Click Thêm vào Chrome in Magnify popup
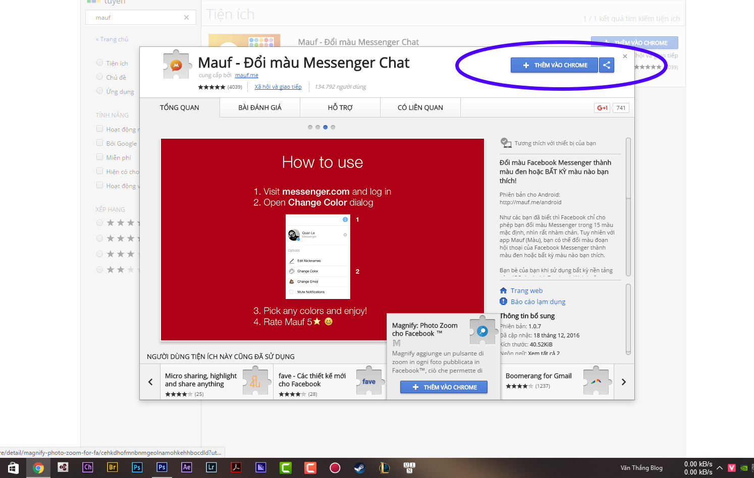Screen dimensions: 754x478 (444, 387)
